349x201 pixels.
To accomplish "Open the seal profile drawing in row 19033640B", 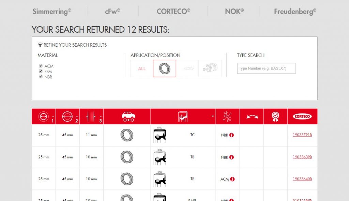I will pos(160,179).
